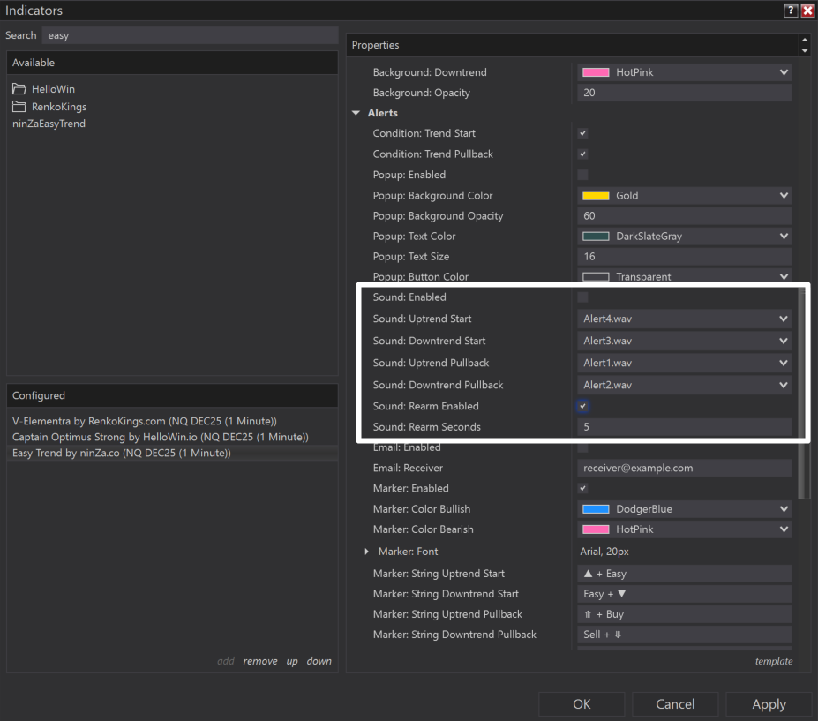Image resolution: width=818 pixels, height=721 pixels.
Task: Edit Marker: String Downtrend Pullback field
Action: 685,635
